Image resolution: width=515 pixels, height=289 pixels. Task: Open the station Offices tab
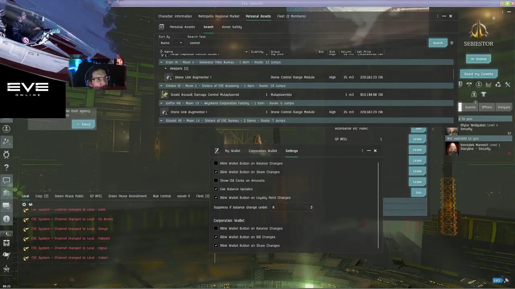click(487, 107)
